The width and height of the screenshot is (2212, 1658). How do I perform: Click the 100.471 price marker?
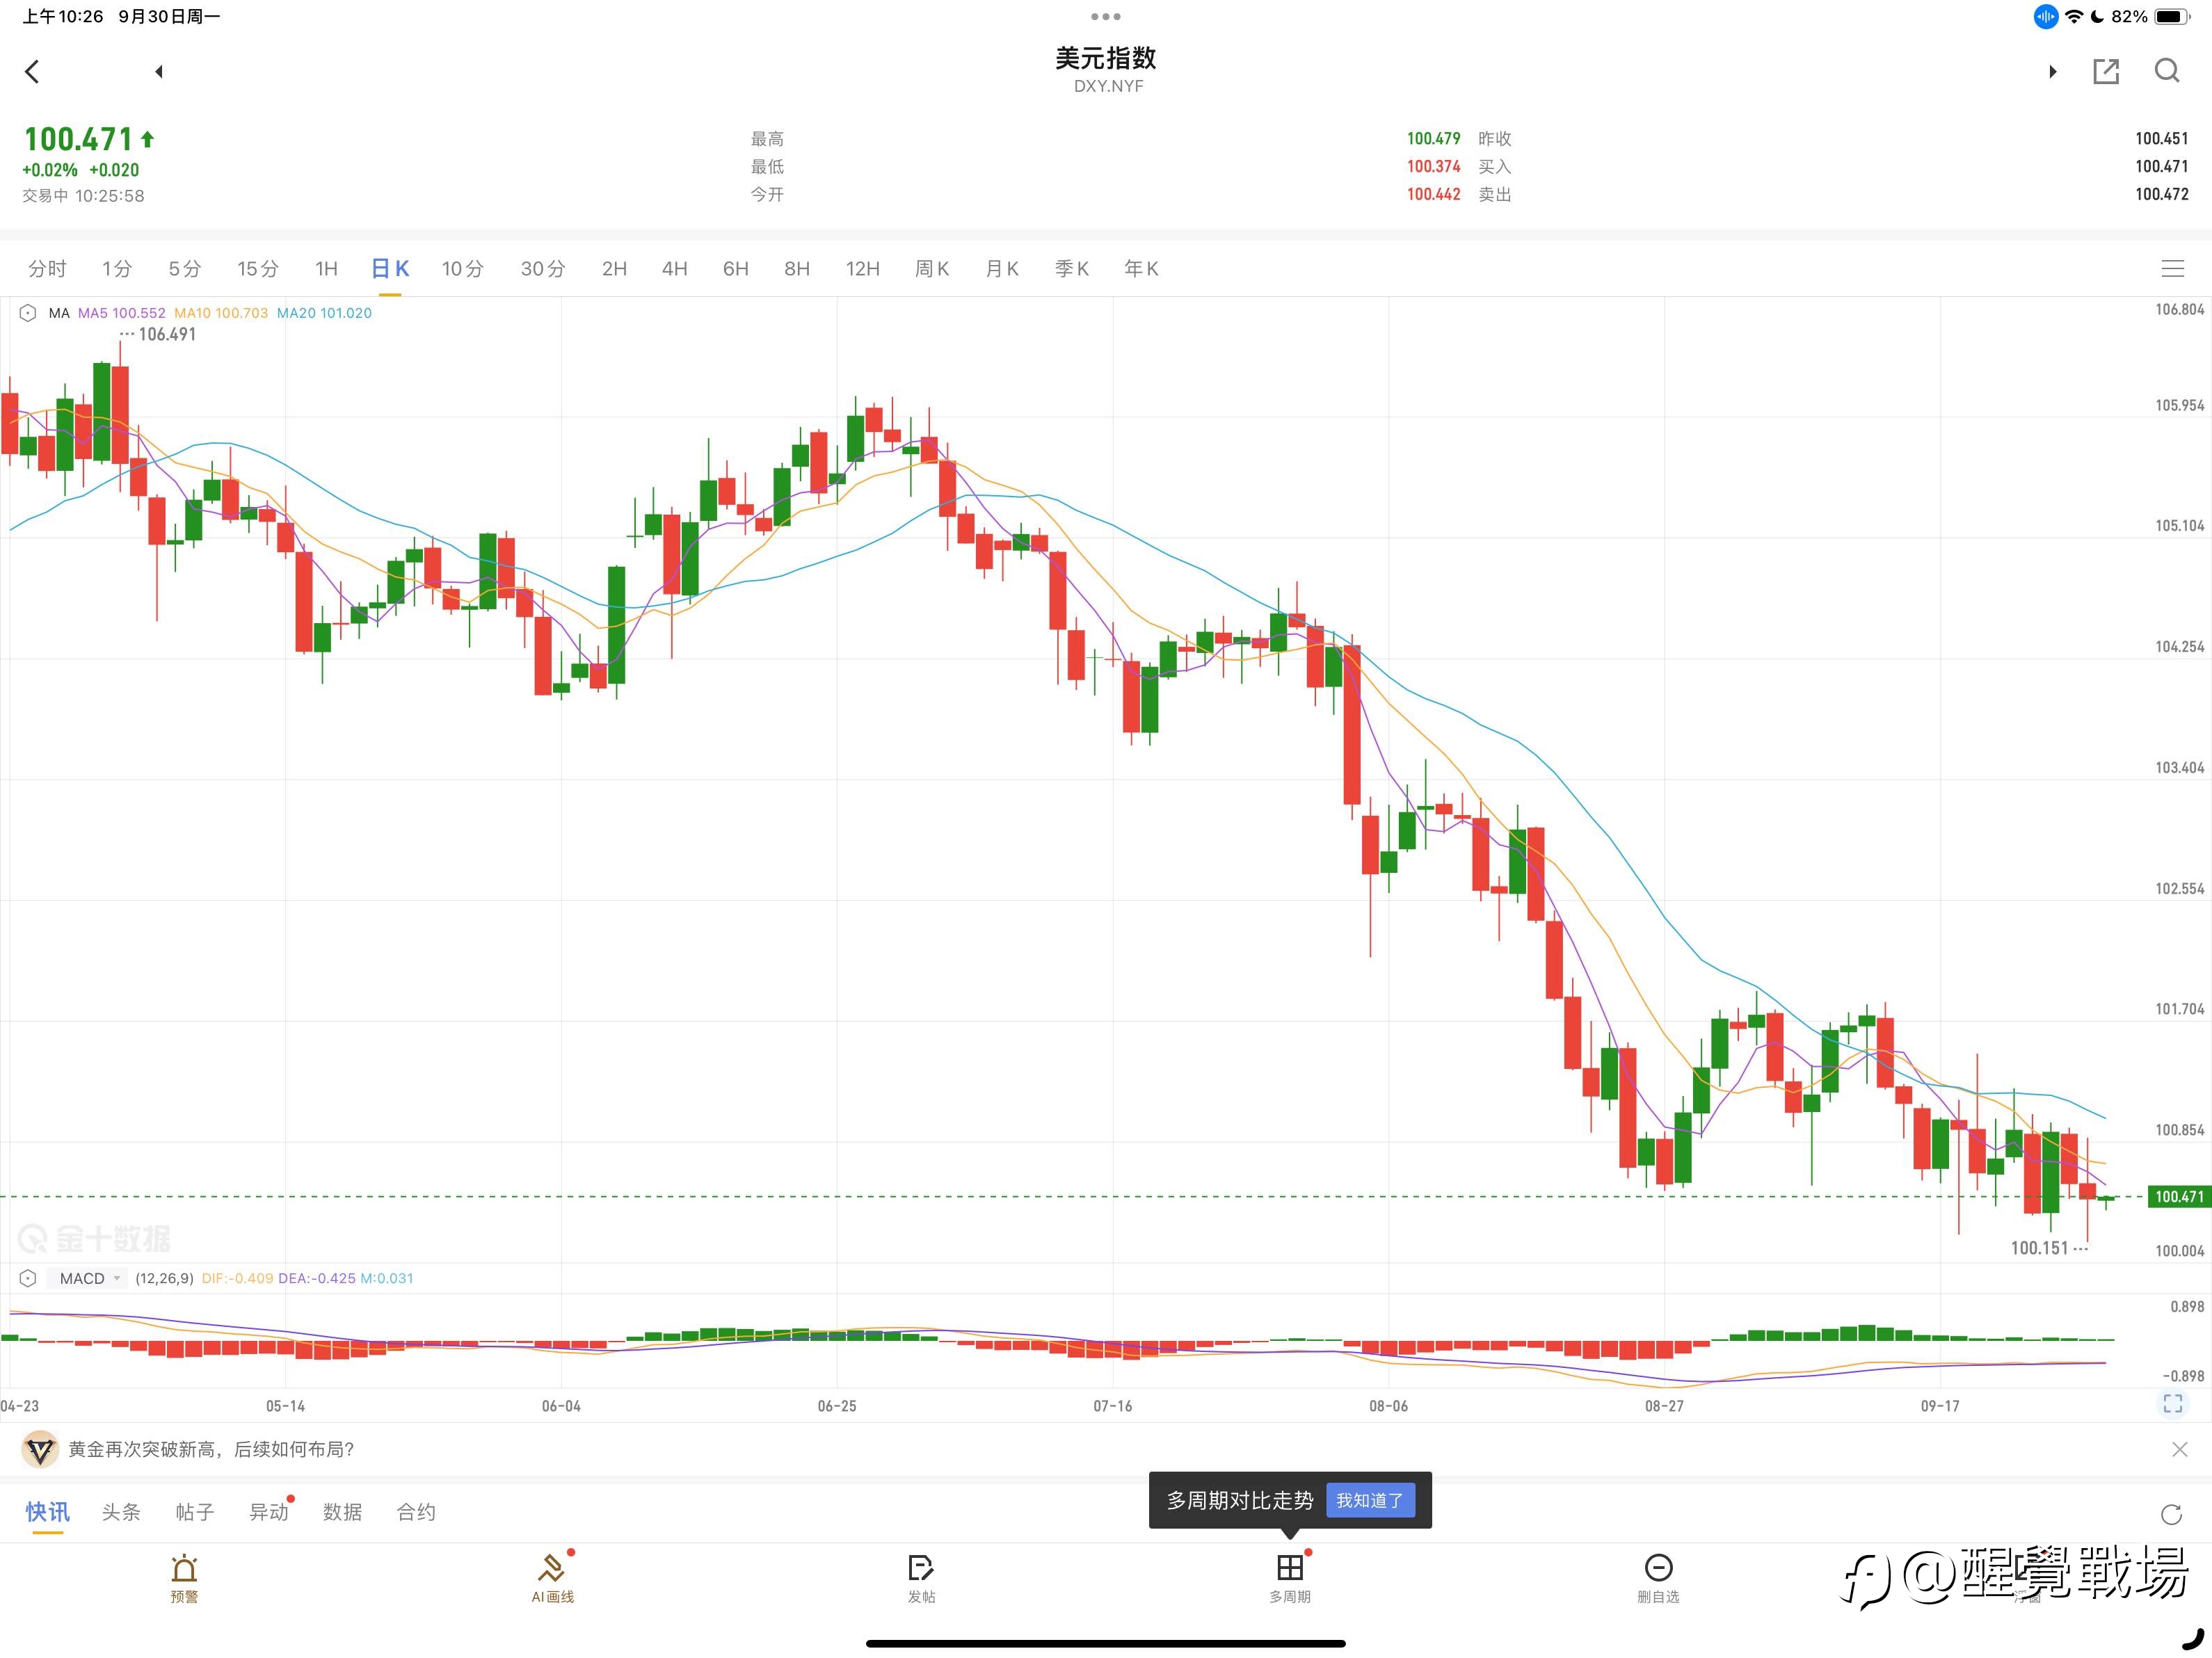point(2179,1196)
